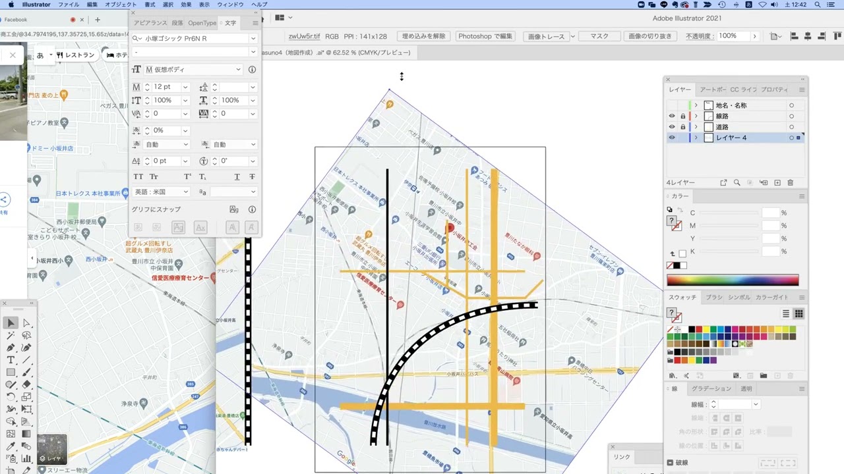Switch swatches to list view
The width and height of the screenshot is (844, 474).
786,314
